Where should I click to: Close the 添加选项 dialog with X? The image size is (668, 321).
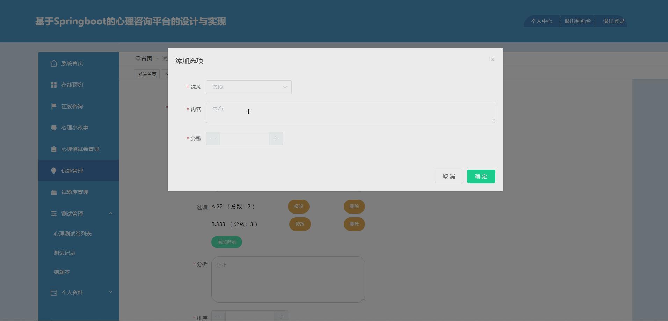point(492,59)
